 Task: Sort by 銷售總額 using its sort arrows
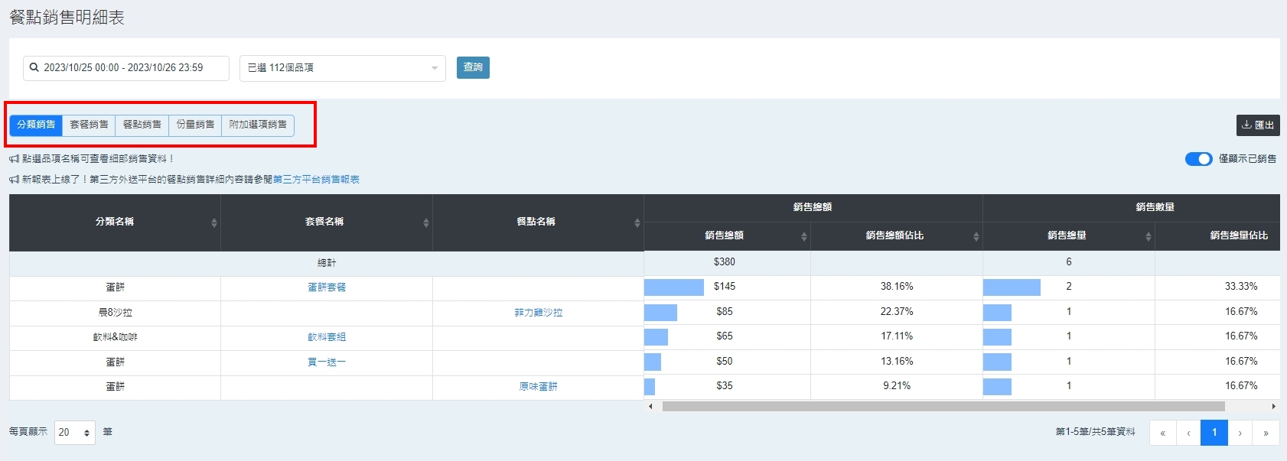click(x=803, y=236)
